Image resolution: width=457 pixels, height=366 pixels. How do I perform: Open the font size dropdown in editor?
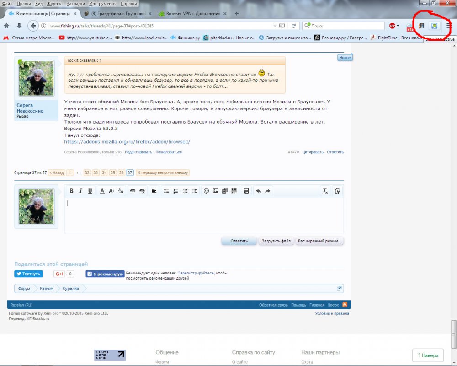coord(112,191)
